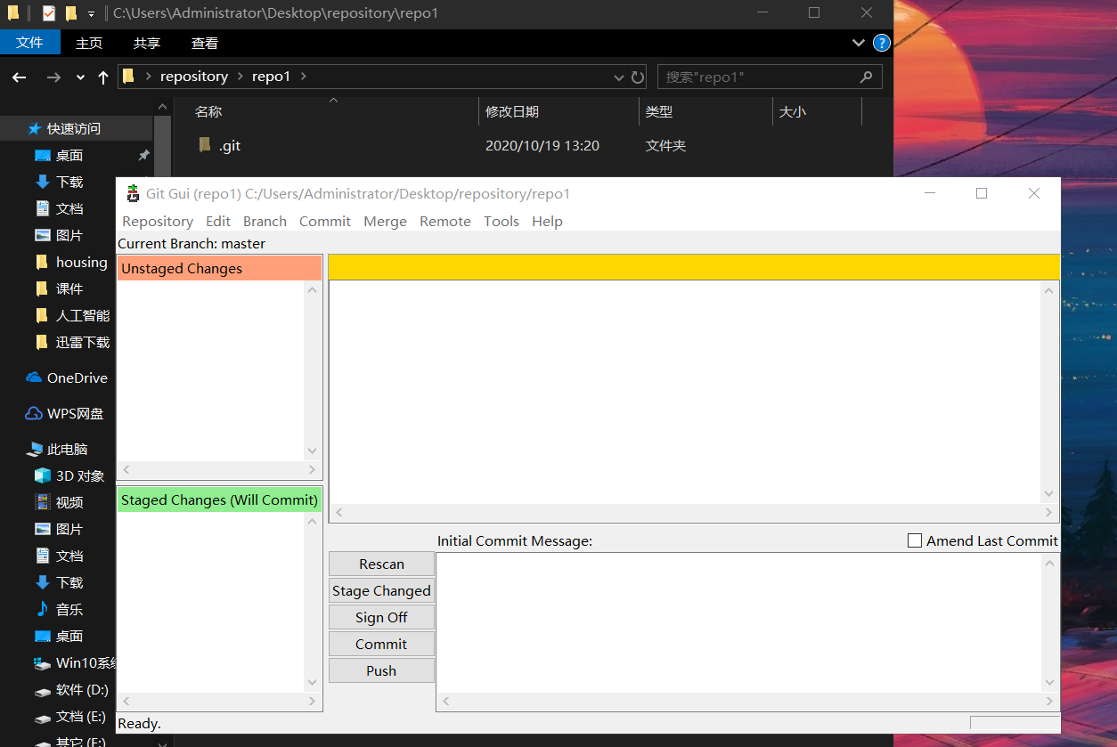
Task: Click the down arrow of the diff pane scrollbar
Action: 1048,493
